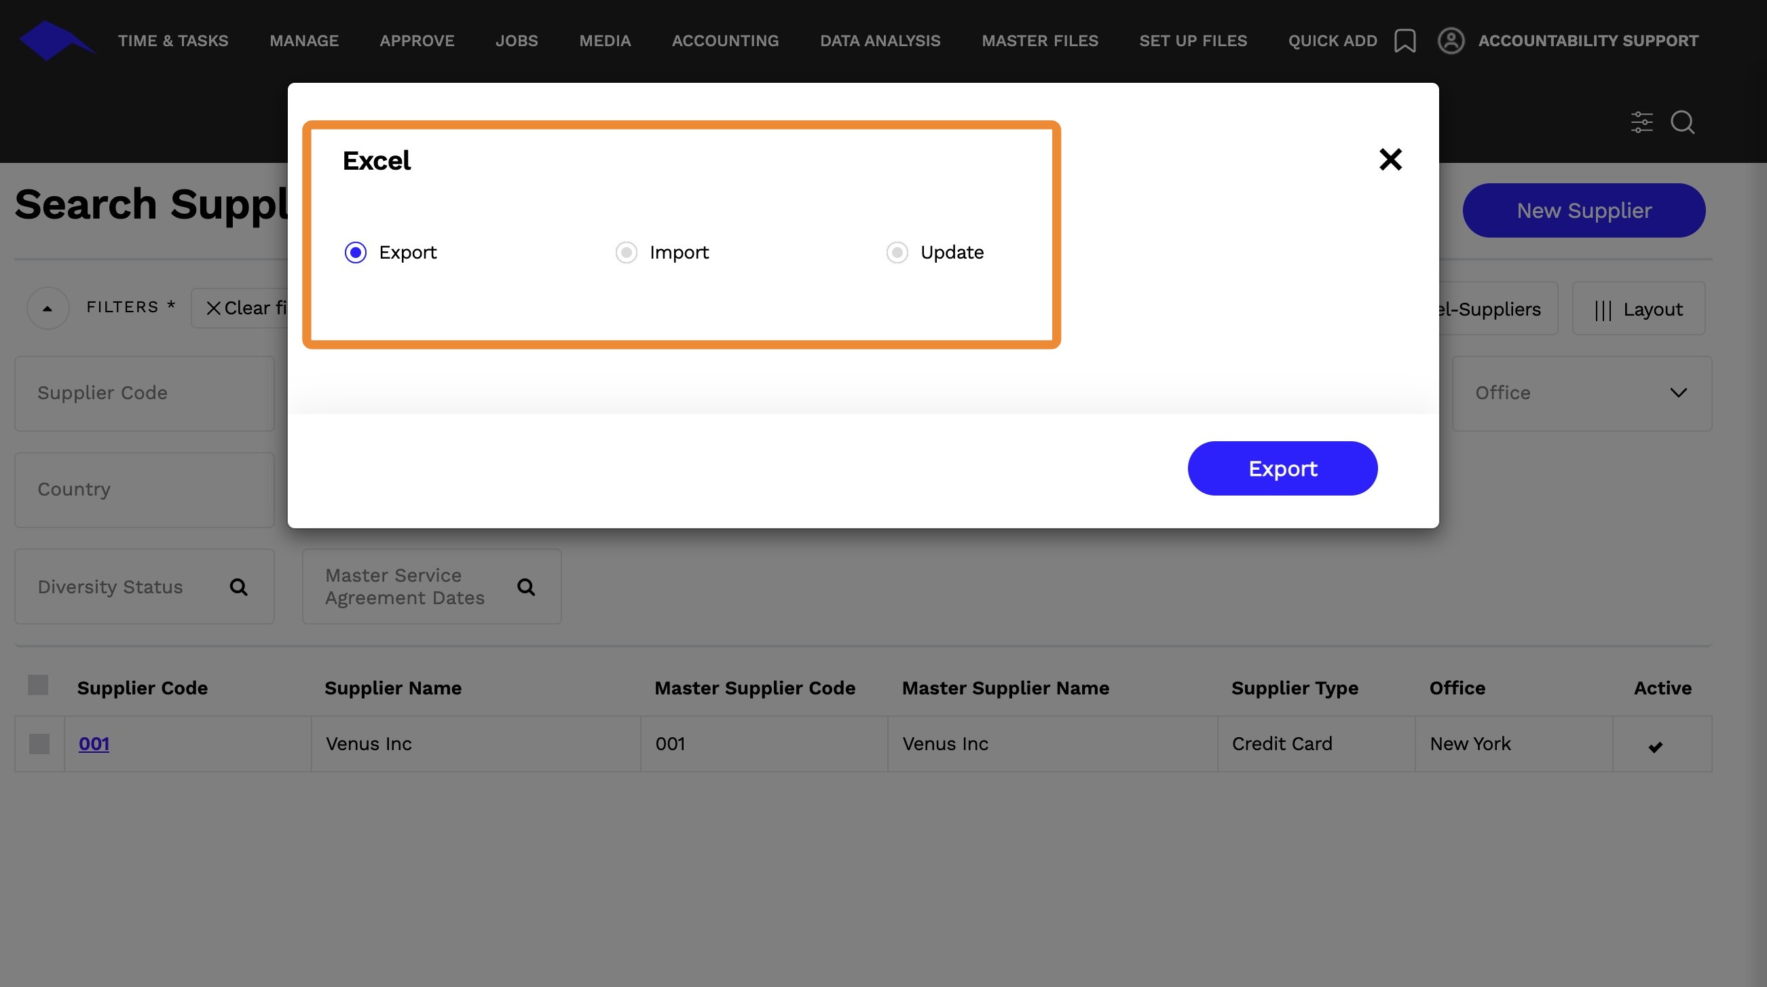Click the blue Export button
The image size is (1767, 987).
pos(1282,468)
